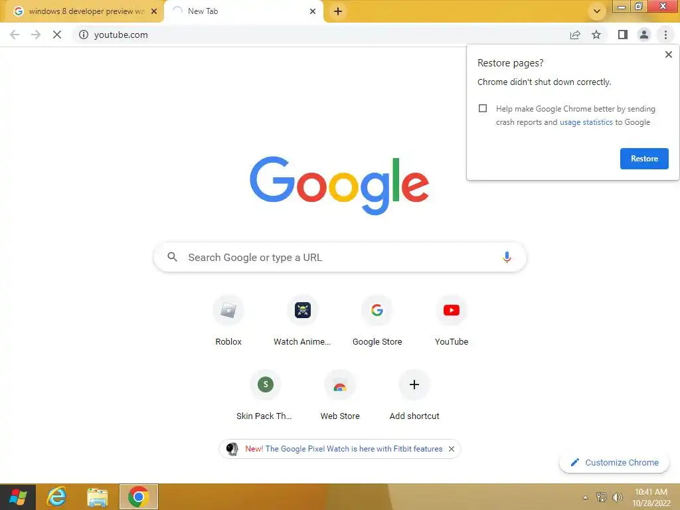Open the Skin Pack Th... shortcut
This screenshot has width=680, height=510.
(265, 394)
